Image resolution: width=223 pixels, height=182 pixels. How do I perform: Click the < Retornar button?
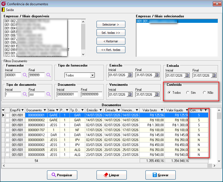point(111,41)
